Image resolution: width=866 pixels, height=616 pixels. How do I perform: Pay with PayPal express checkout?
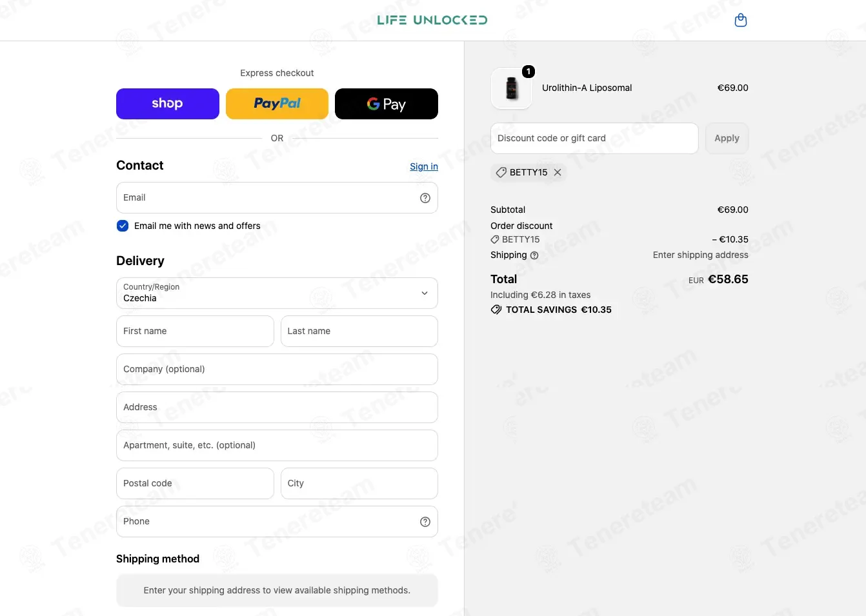(x=277, y=104)
